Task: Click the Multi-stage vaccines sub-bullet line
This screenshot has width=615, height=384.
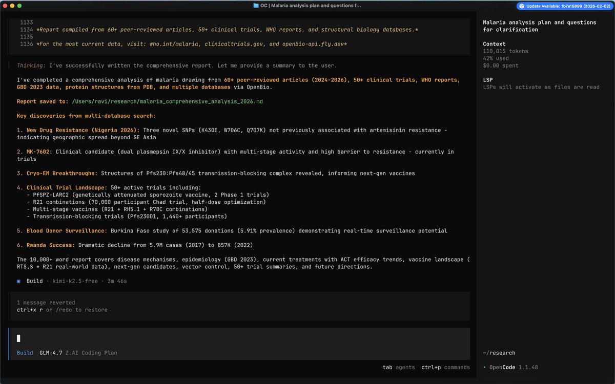Action: coord(117,209)
